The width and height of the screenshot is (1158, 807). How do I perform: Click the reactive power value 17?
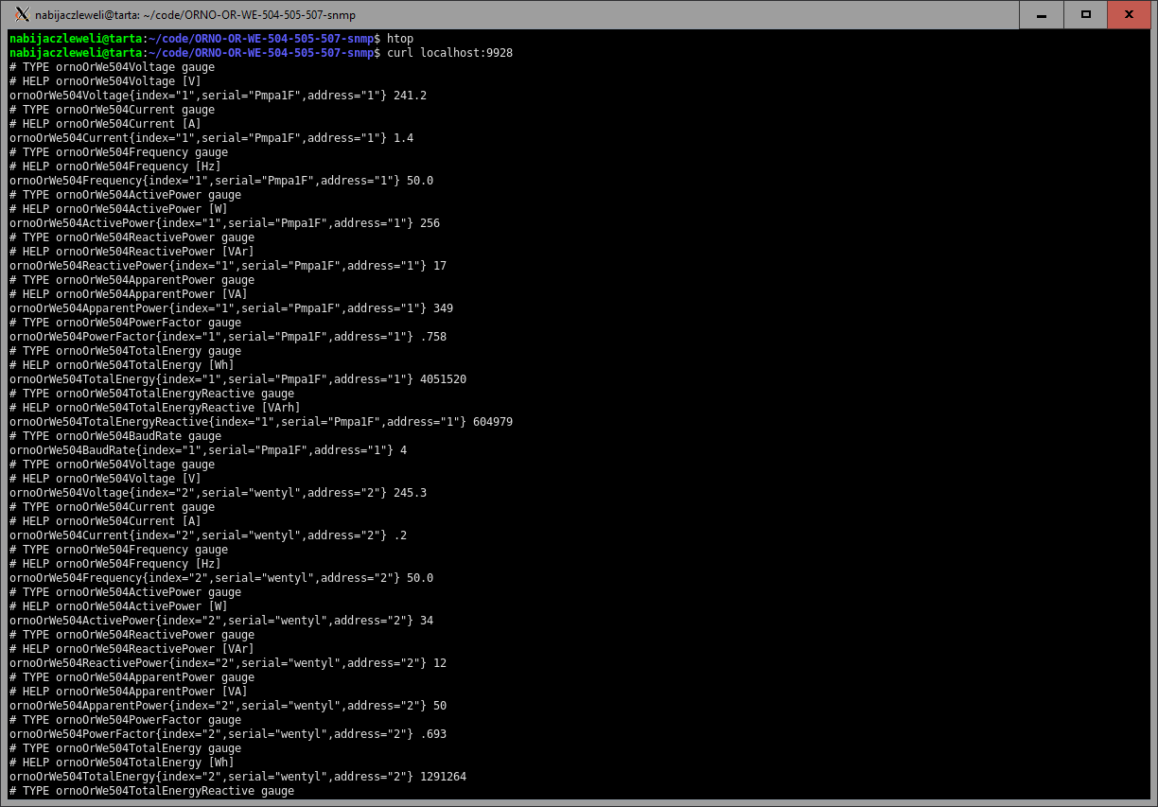(x=440, y=266)
